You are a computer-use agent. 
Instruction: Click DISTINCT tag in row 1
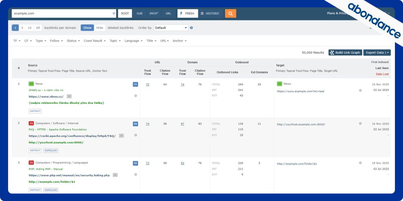point(35,111)
